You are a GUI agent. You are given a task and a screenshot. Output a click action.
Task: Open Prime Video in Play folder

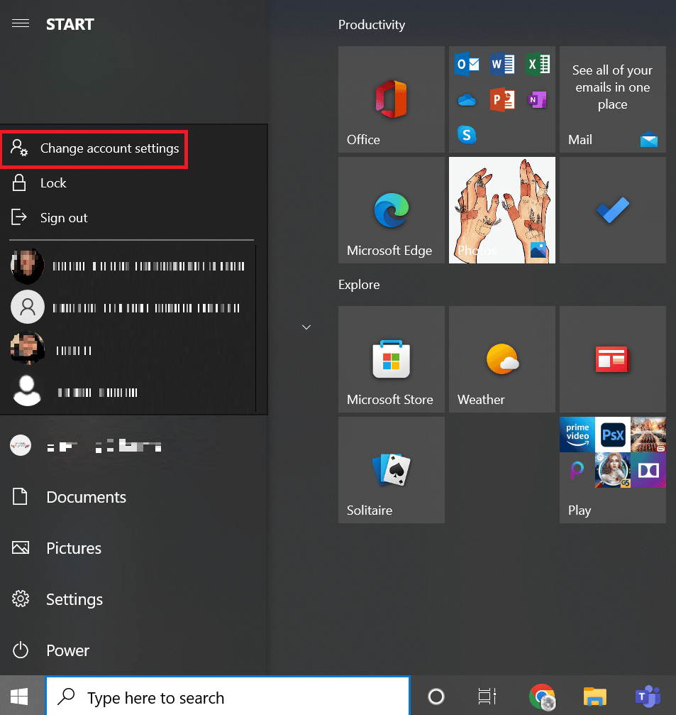[577, 434]
